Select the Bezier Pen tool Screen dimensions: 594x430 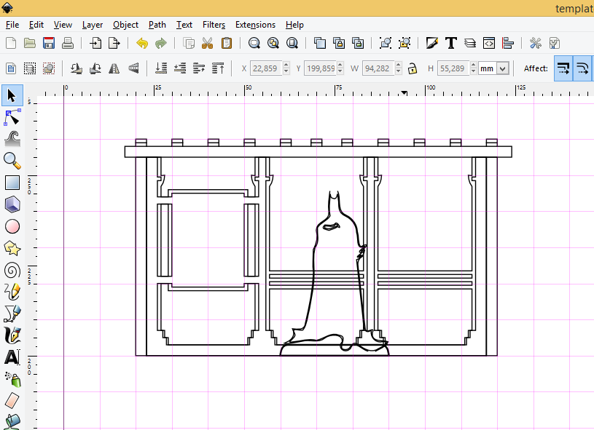pos(12,314)
